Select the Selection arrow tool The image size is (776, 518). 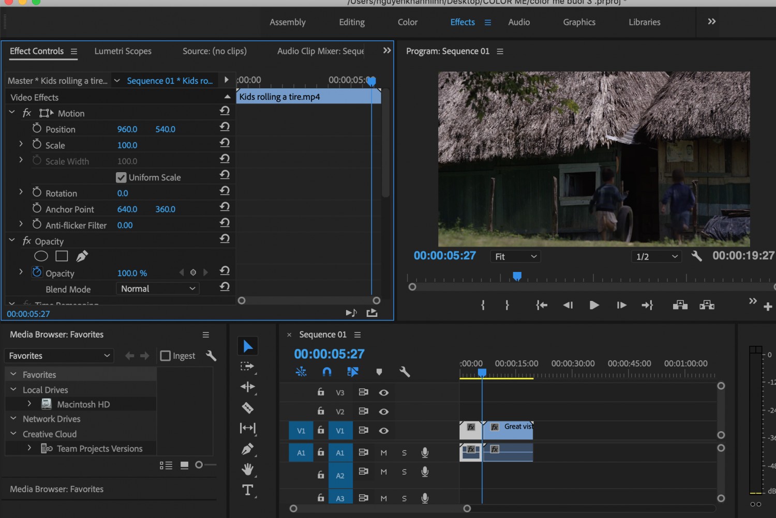(x=248, y=346)
